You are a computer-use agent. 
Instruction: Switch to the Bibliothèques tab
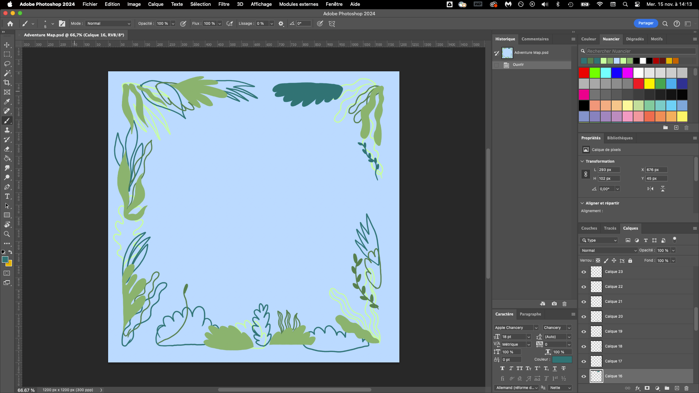pyautogui.click(x=620, y=138)
